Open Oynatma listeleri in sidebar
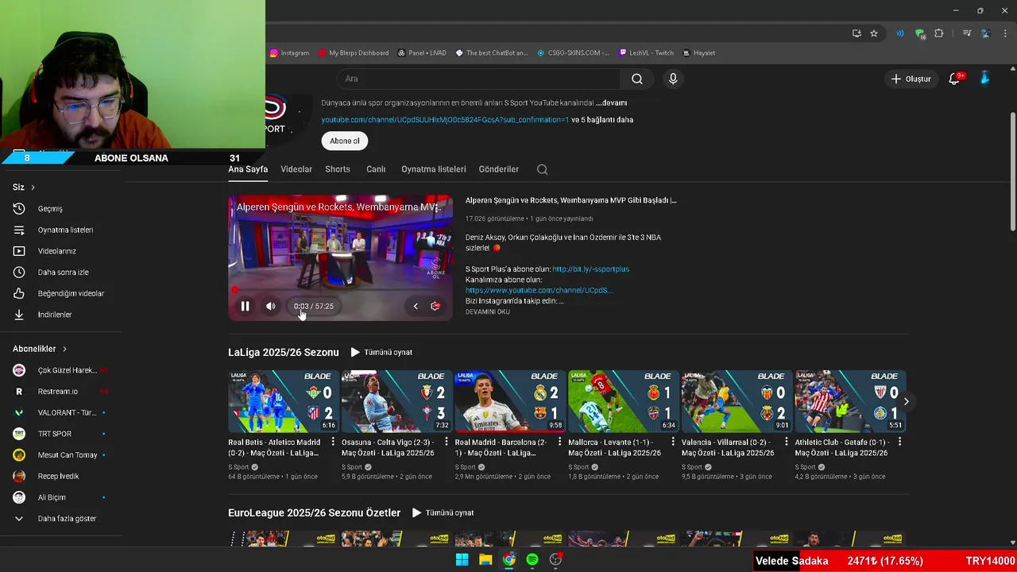 (64, 230)
